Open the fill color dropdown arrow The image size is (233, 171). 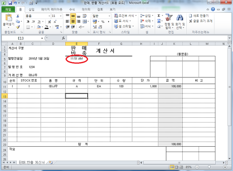coord(42,27)
